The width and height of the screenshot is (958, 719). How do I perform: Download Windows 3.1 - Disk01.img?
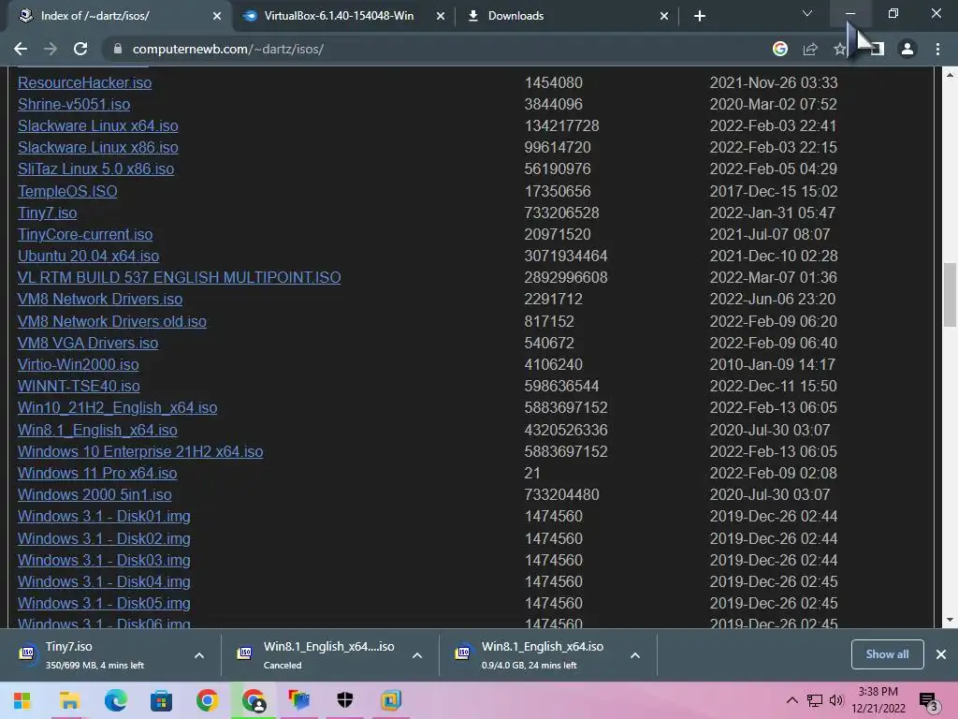pyautogui.click(x=104, y=517)
